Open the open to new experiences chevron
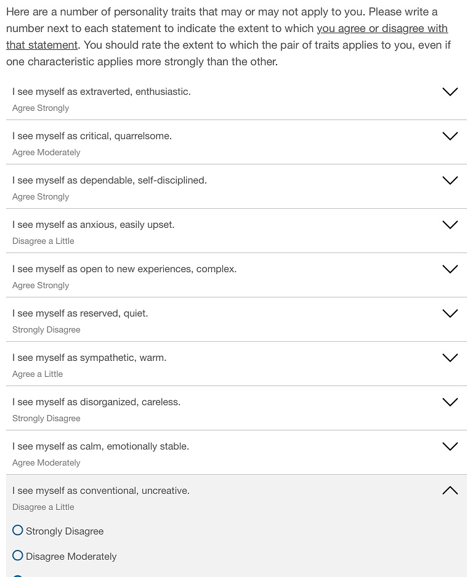The image size is (473, 577). pyautogui.click(x=450, y=269)
